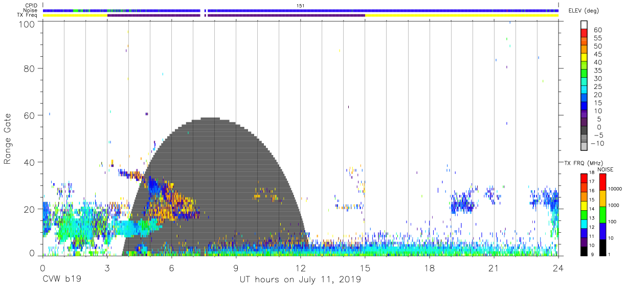This screenshot has width=628, height=290.
Task: Click x-axis tick label '24'
Action: coord(558,267)
